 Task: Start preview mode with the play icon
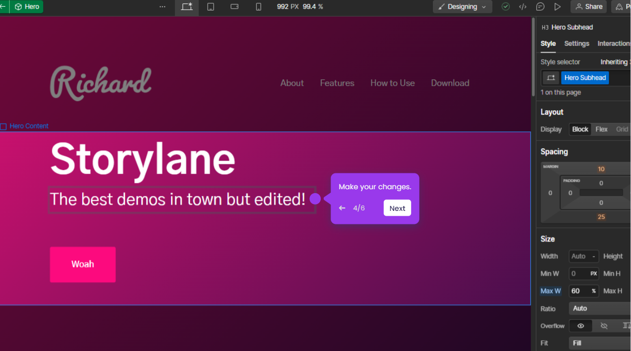[557, 7]
